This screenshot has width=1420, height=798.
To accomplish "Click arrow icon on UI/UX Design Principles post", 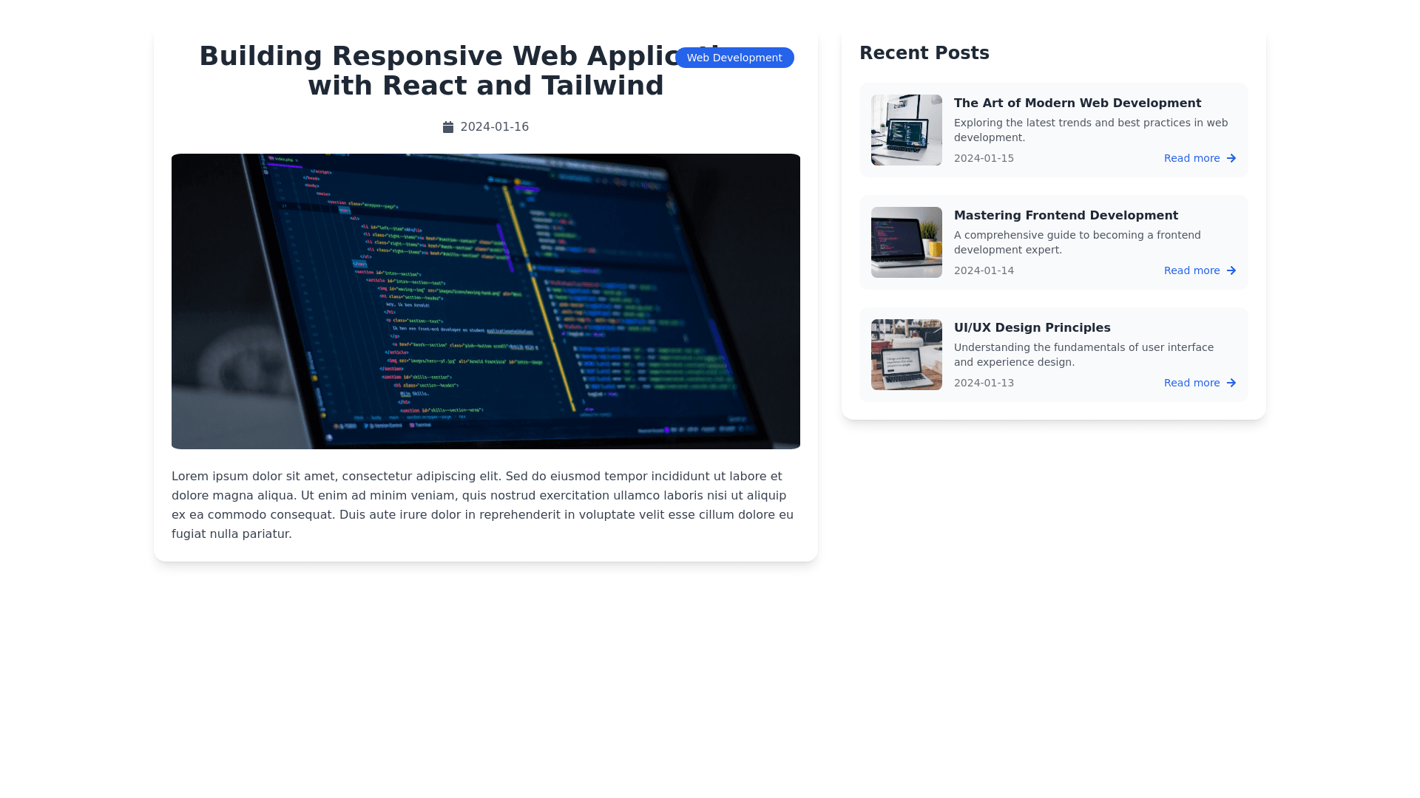I will (x=1231, y=383).
